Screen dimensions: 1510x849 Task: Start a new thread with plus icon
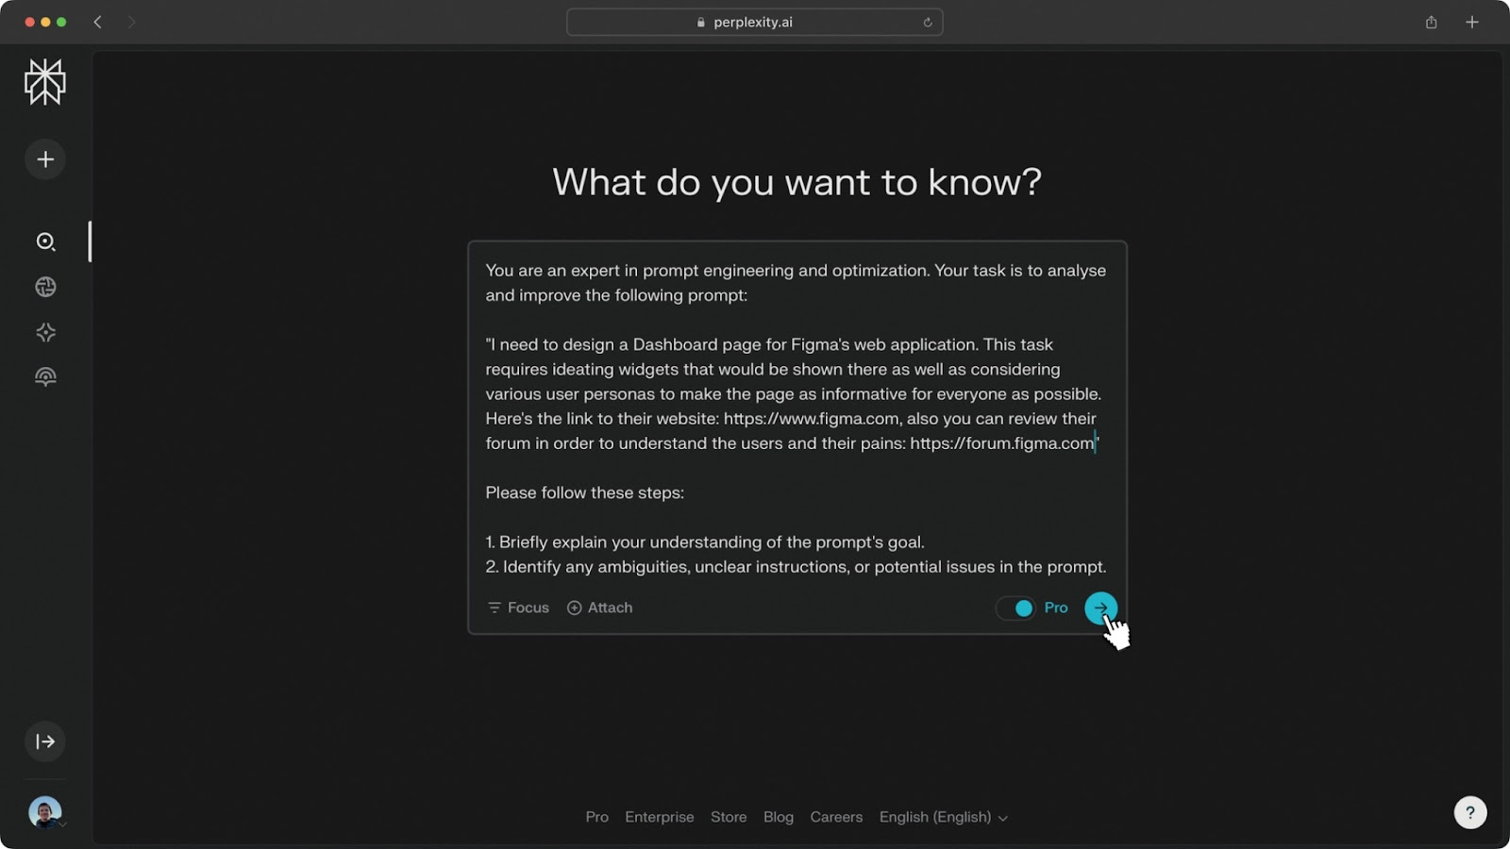coord(44,159)
